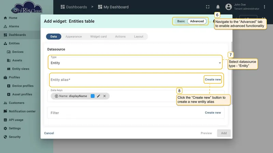Open the Appearance tab
The height and width of the screenshot is (153, 273).
click(74, 37)
